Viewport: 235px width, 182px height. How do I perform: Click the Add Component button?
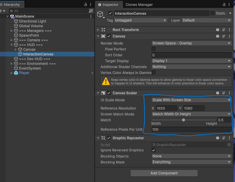(x=164, y=173)
